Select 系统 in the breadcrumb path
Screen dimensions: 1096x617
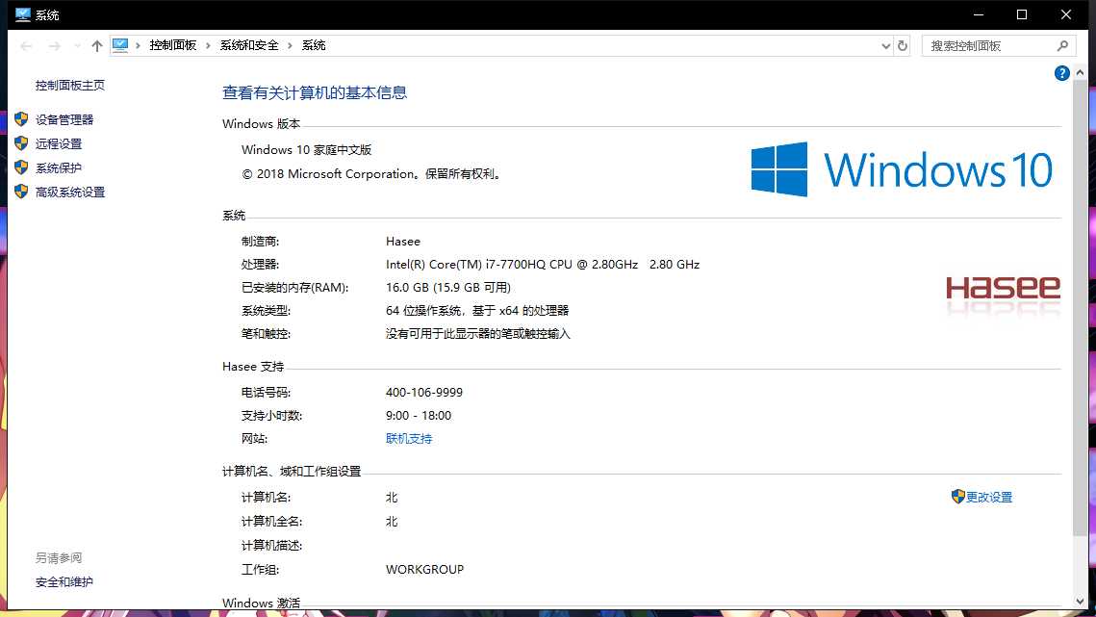(x=313, y=45)
